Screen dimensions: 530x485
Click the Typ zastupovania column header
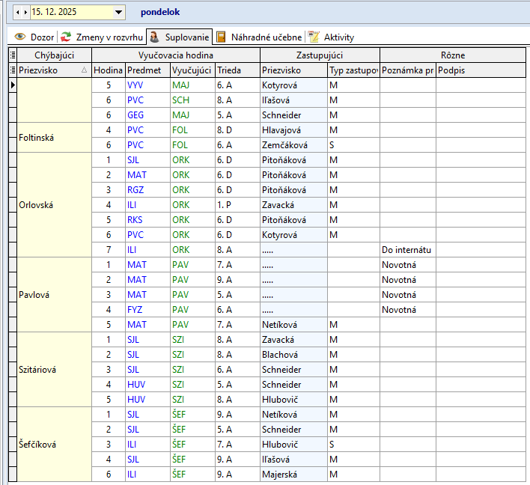[x=353, y=70]
